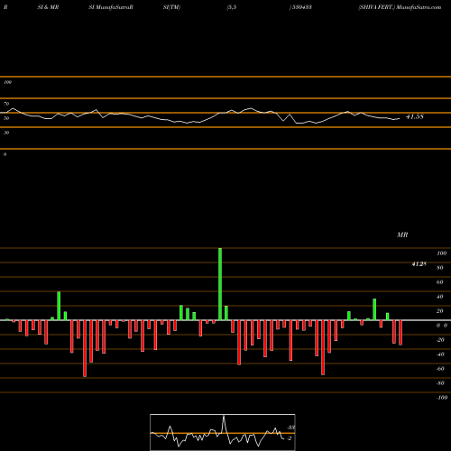This screenshot has width=451, height=451.
Task: Click the current RSI value 41.58
Action: click(415, 116)
